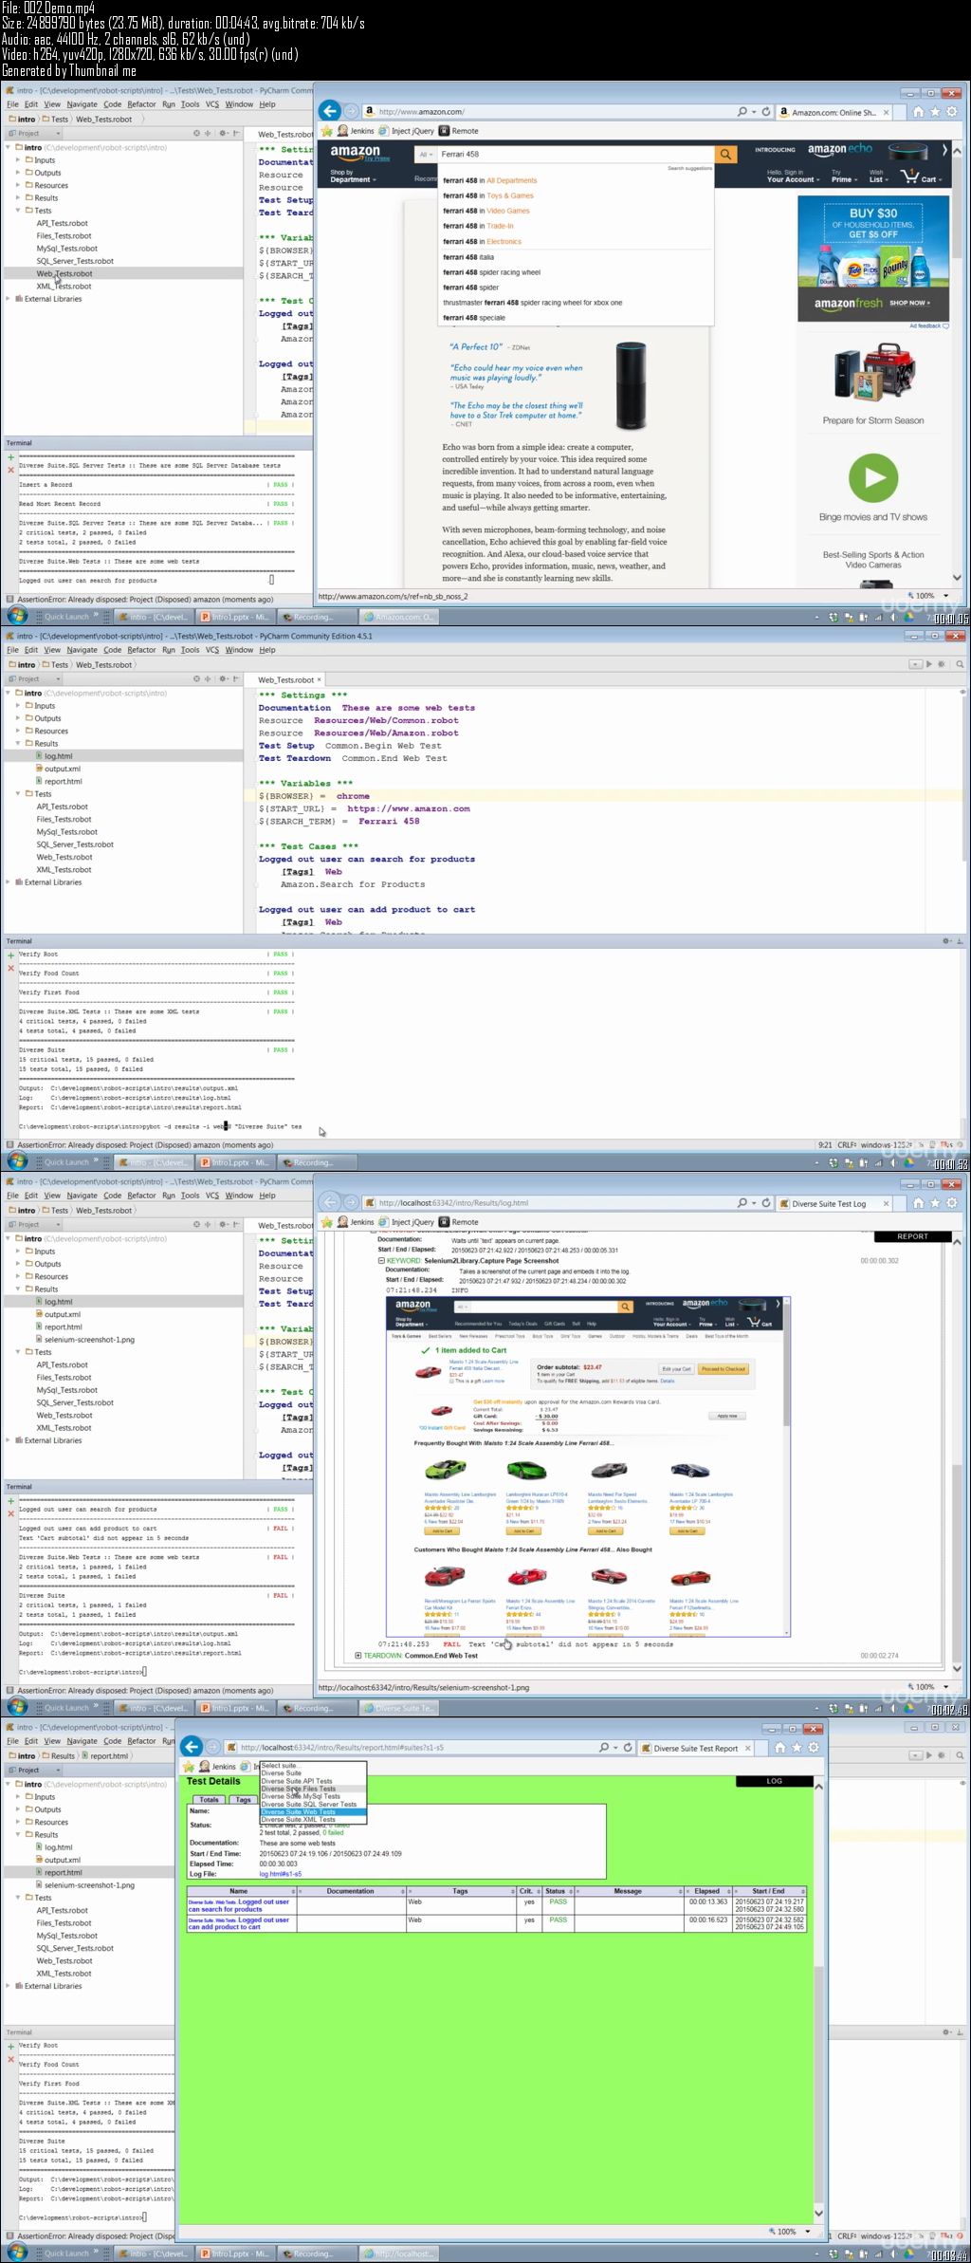971x2263 pixels.
Task: Click back arrow in the Test Report browser window
Action: 191,1747
